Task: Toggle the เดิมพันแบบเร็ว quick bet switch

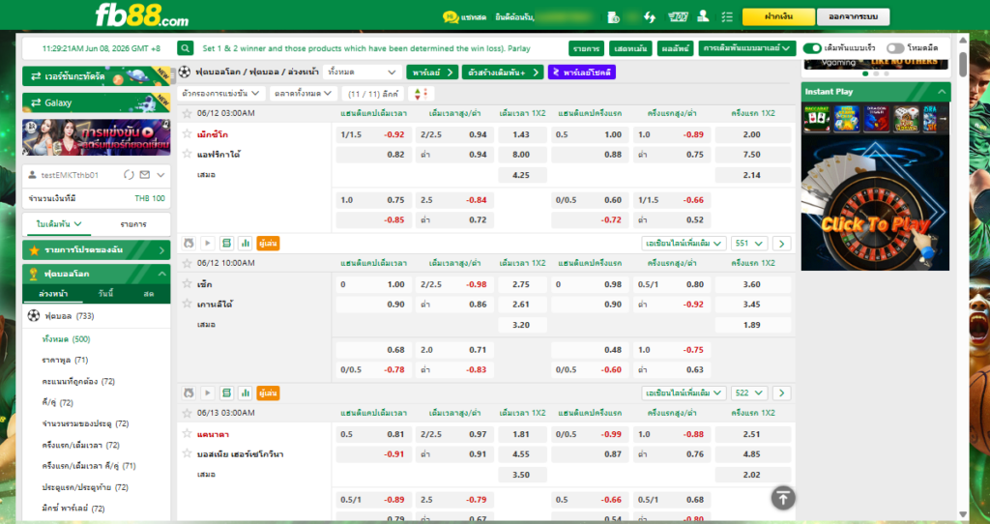Action: tap(812, 48)
